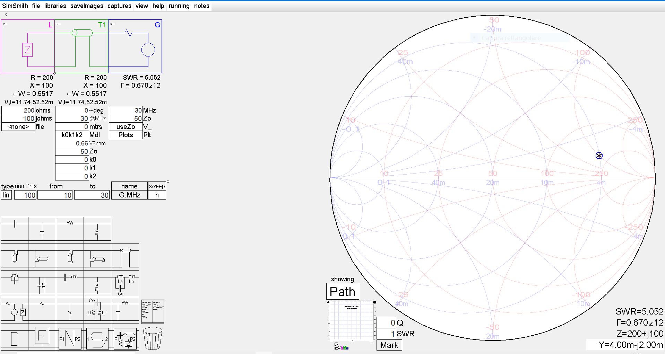Pick the series shorted stub component

pos(70,256)
